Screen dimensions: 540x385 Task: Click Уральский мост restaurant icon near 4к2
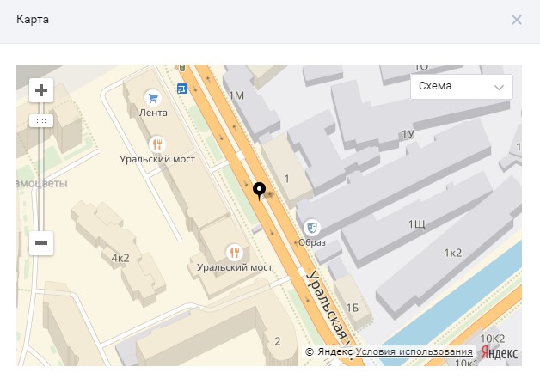click(234, 252)
